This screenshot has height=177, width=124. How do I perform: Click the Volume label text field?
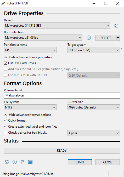pos(62,95)
